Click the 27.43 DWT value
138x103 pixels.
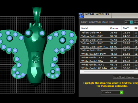click(x=126, y=40)
